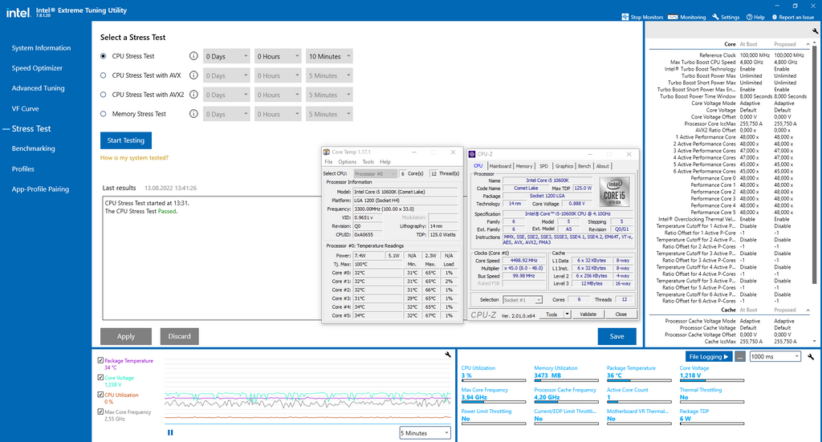
Task: Open the Help icon in top bar
Action: [x=749, y=18]
